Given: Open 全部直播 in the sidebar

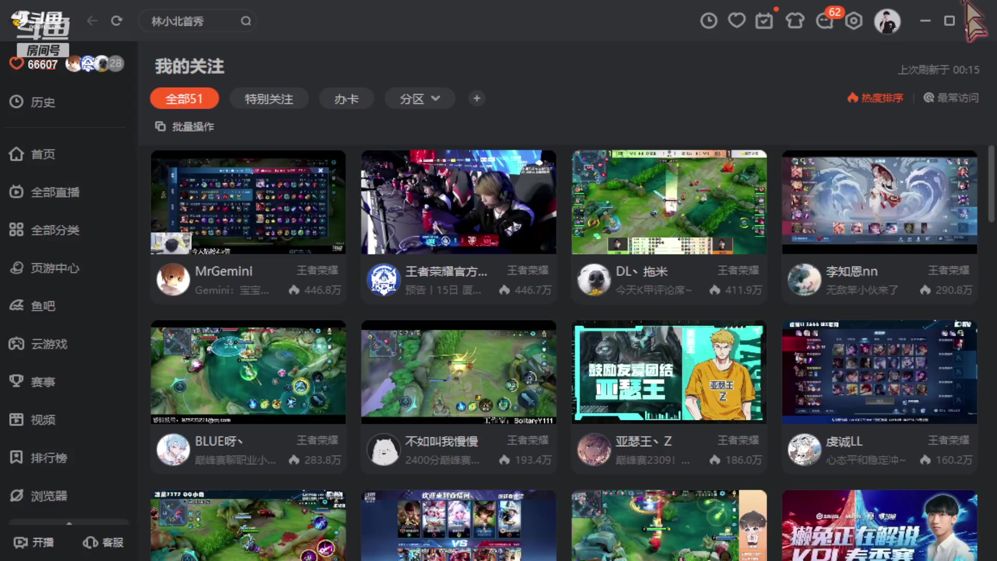Looking at the screenshot, I should pyautogui.click(x=45, y=192).
